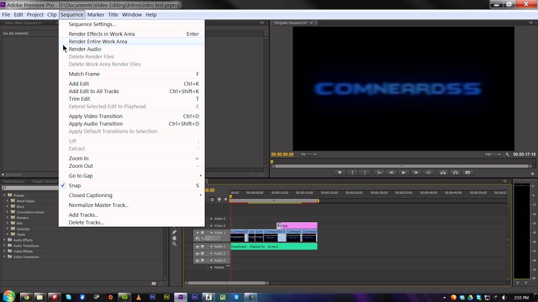Expand Video 2 track
This screenshot has height=302, width=538.
click(x=211, y=226)
